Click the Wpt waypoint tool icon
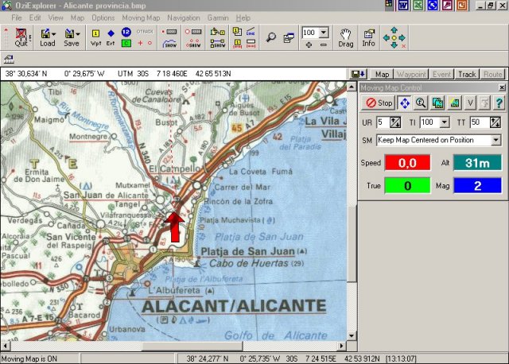 point(96,37)
